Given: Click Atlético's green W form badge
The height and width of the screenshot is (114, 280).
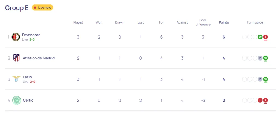Looking at the screenshot, I should click(x=265, y=58).
